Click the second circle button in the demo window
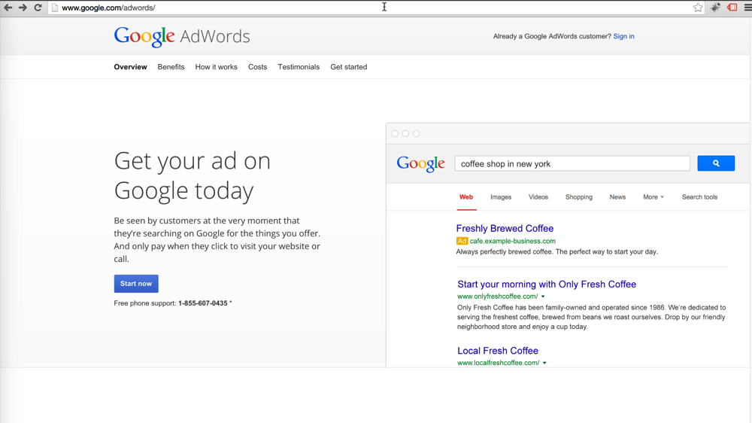The width and height of the screenshot is (752, 423). pyautogui.click(x=406, y=133)
